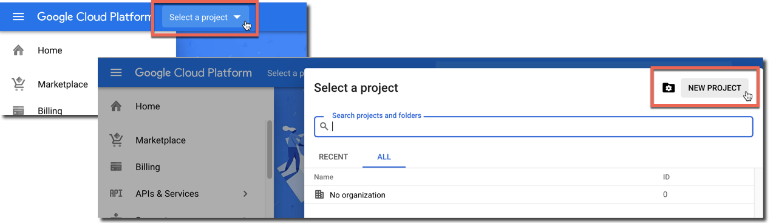Screen dimensions: 776x223
Task: Open the hamburger menu in top-left header
Action: click(18, 17)
